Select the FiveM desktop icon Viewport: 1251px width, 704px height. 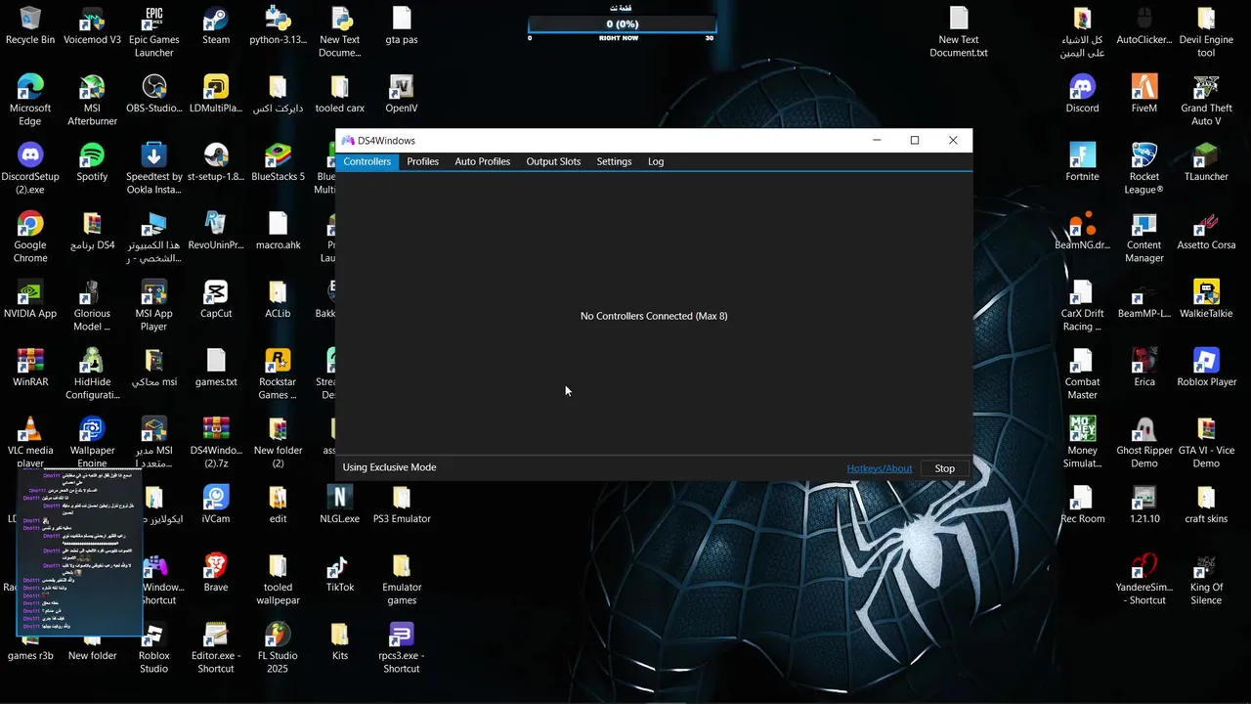pyautogui.click(x=1144, y=95)
